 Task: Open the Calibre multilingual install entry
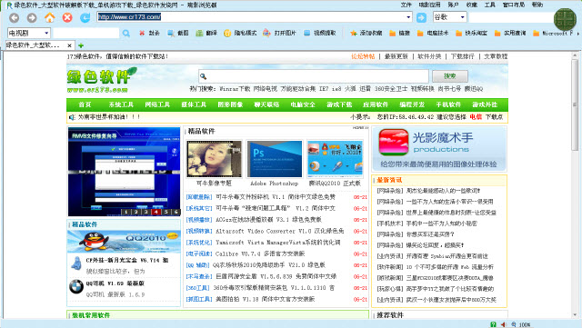click(x=260, y=253)
